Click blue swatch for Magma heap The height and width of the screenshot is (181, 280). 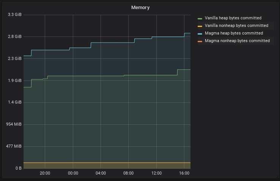click(200, 34)
